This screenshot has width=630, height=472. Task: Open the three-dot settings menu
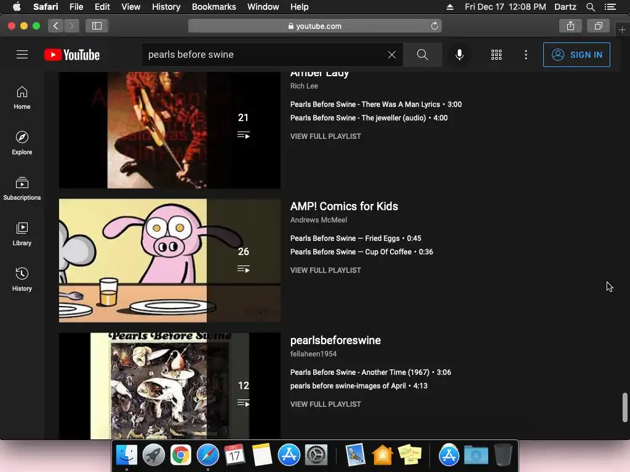(x=526, y=55)
